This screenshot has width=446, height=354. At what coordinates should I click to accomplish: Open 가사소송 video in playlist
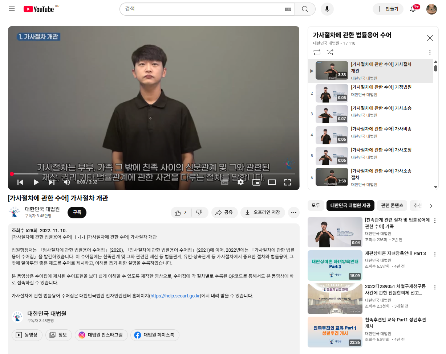tap(381, 108)
